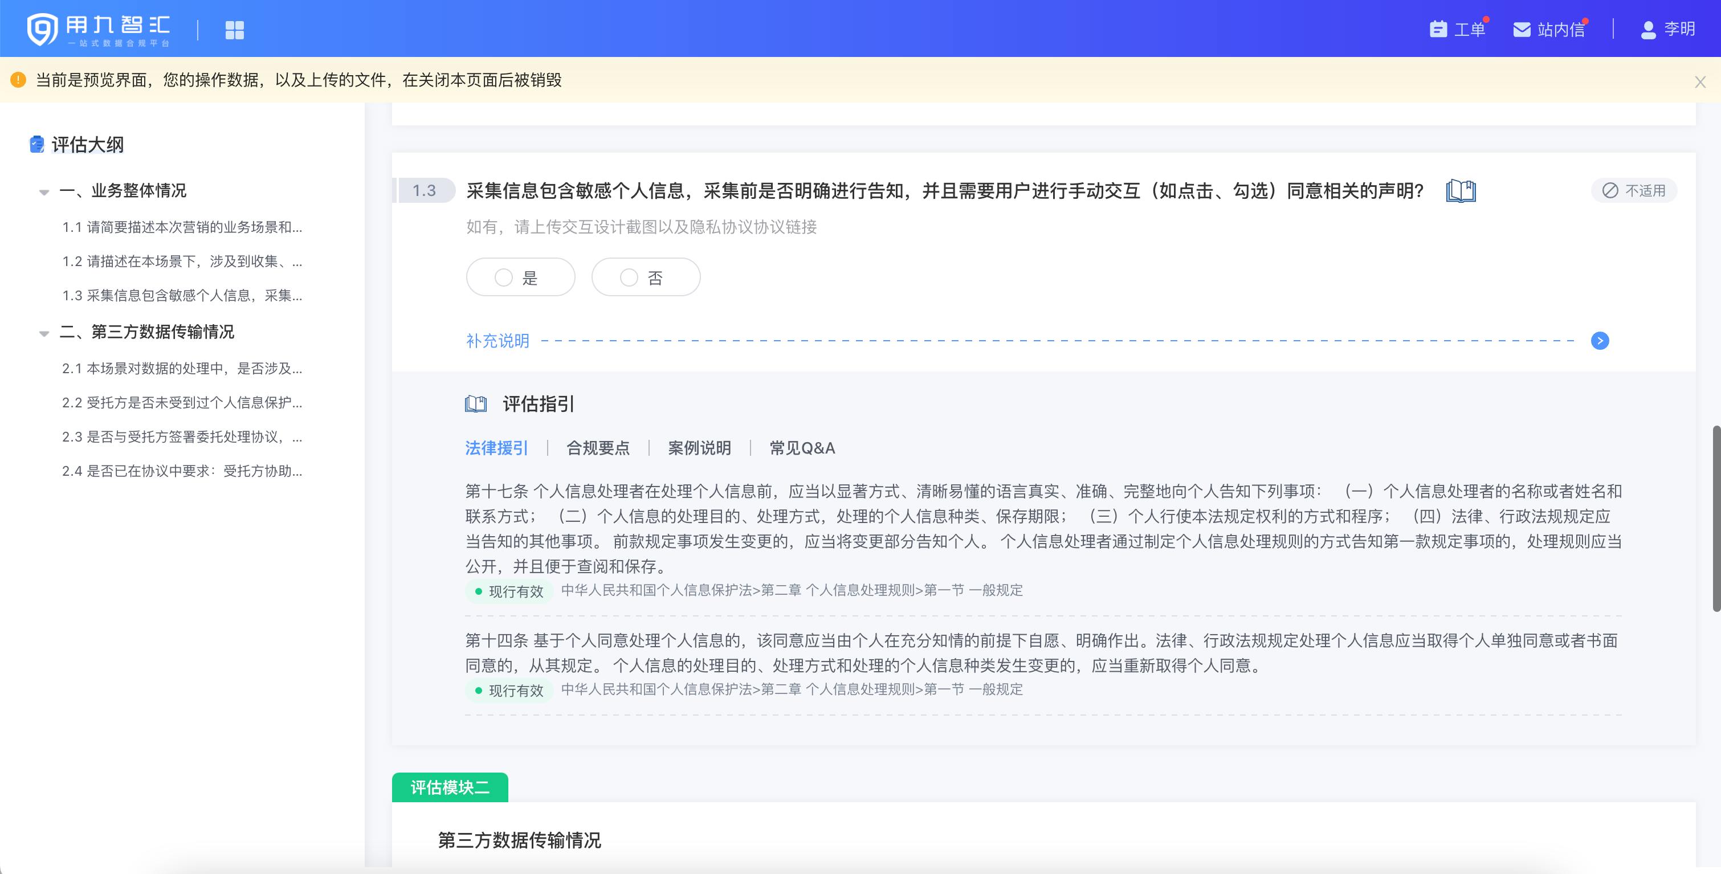Go to outline item 2.3 是否与受托方签署
1721x874 pixels.
point(182,436)
